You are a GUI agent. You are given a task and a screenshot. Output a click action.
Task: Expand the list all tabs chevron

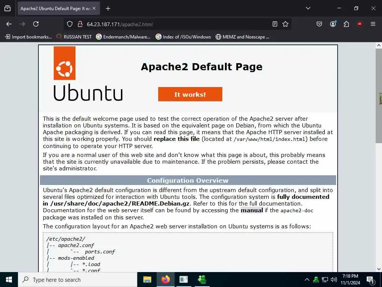click(x=308, y=8)
